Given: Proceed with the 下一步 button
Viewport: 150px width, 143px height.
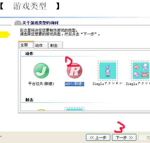Looking at the screenshot, I should (x=124, y=137).
